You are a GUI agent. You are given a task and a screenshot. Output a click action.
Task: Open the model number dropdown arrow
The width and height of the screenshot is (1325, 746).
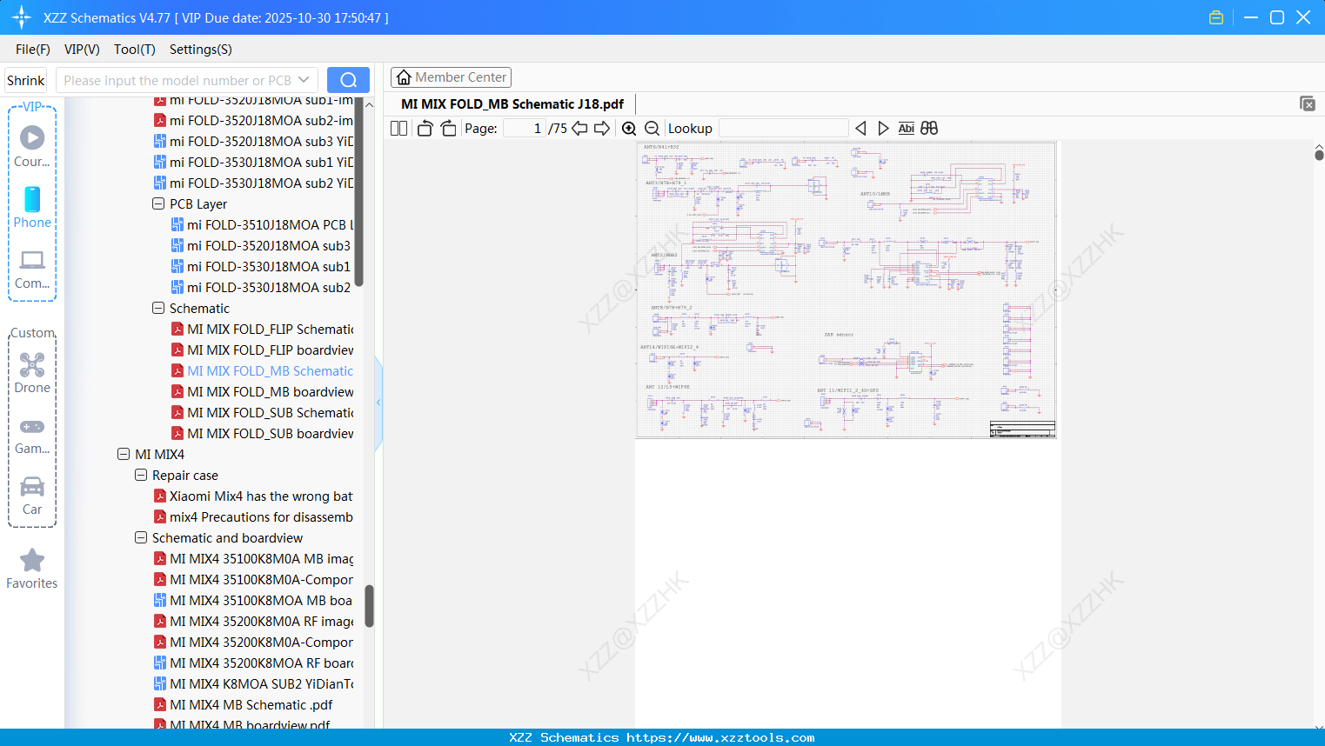304,80
